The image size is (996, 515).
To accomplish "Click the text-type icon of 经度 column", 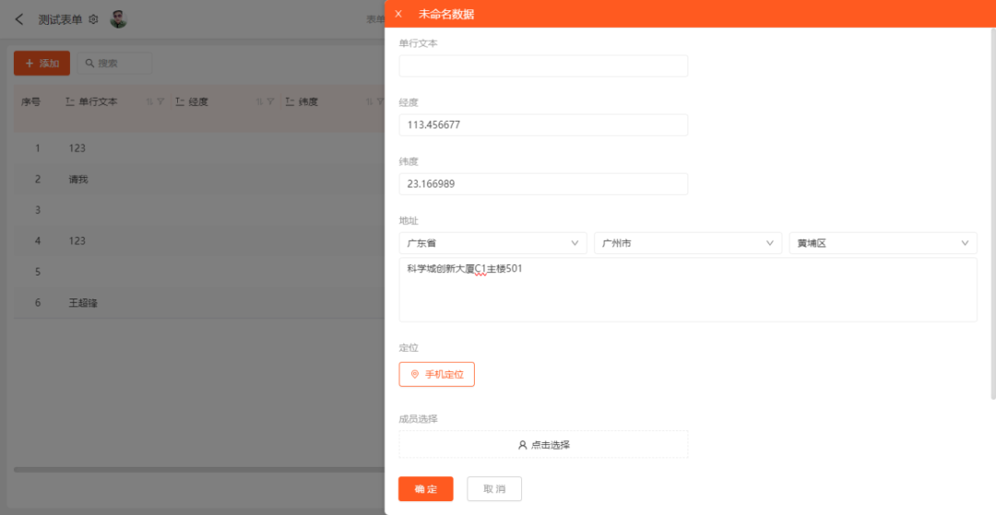I will click(x=181, y=101).
